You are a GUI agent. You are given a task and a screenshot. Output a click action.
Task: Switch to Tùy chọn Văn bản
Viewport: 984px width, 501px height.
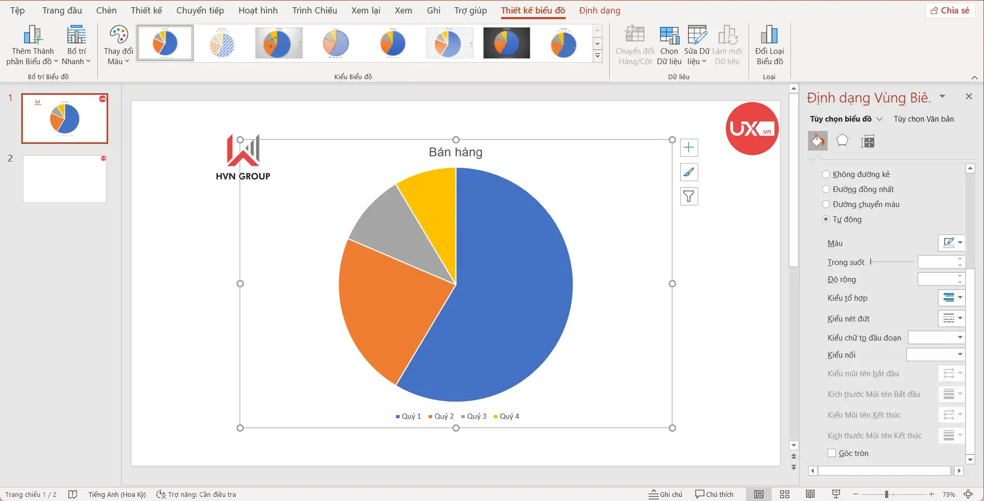[923, 119]
